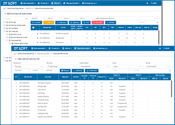
Task: Clear the TT: Bạch Thông selection
Action: (x=74, y=67)
